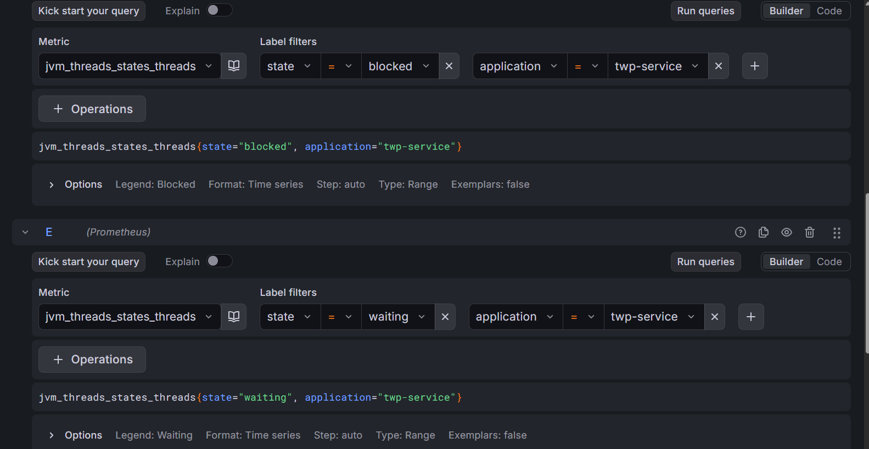Click Kick start your query for blocked query
869x449 pixels.
[88, 11]
